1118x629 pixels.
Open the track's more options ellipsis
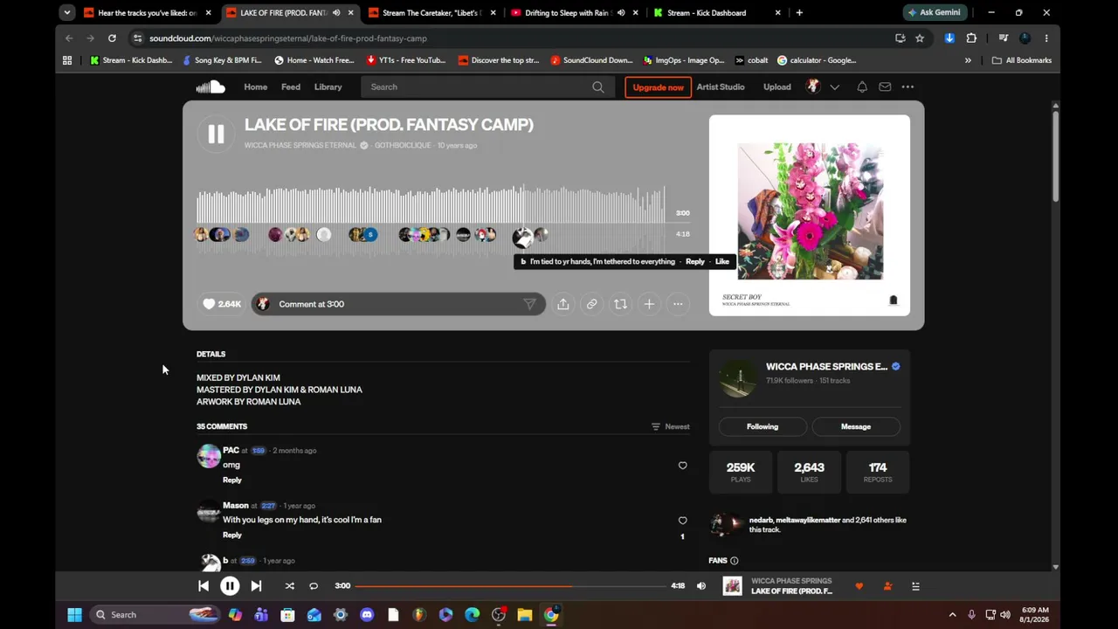678,304
